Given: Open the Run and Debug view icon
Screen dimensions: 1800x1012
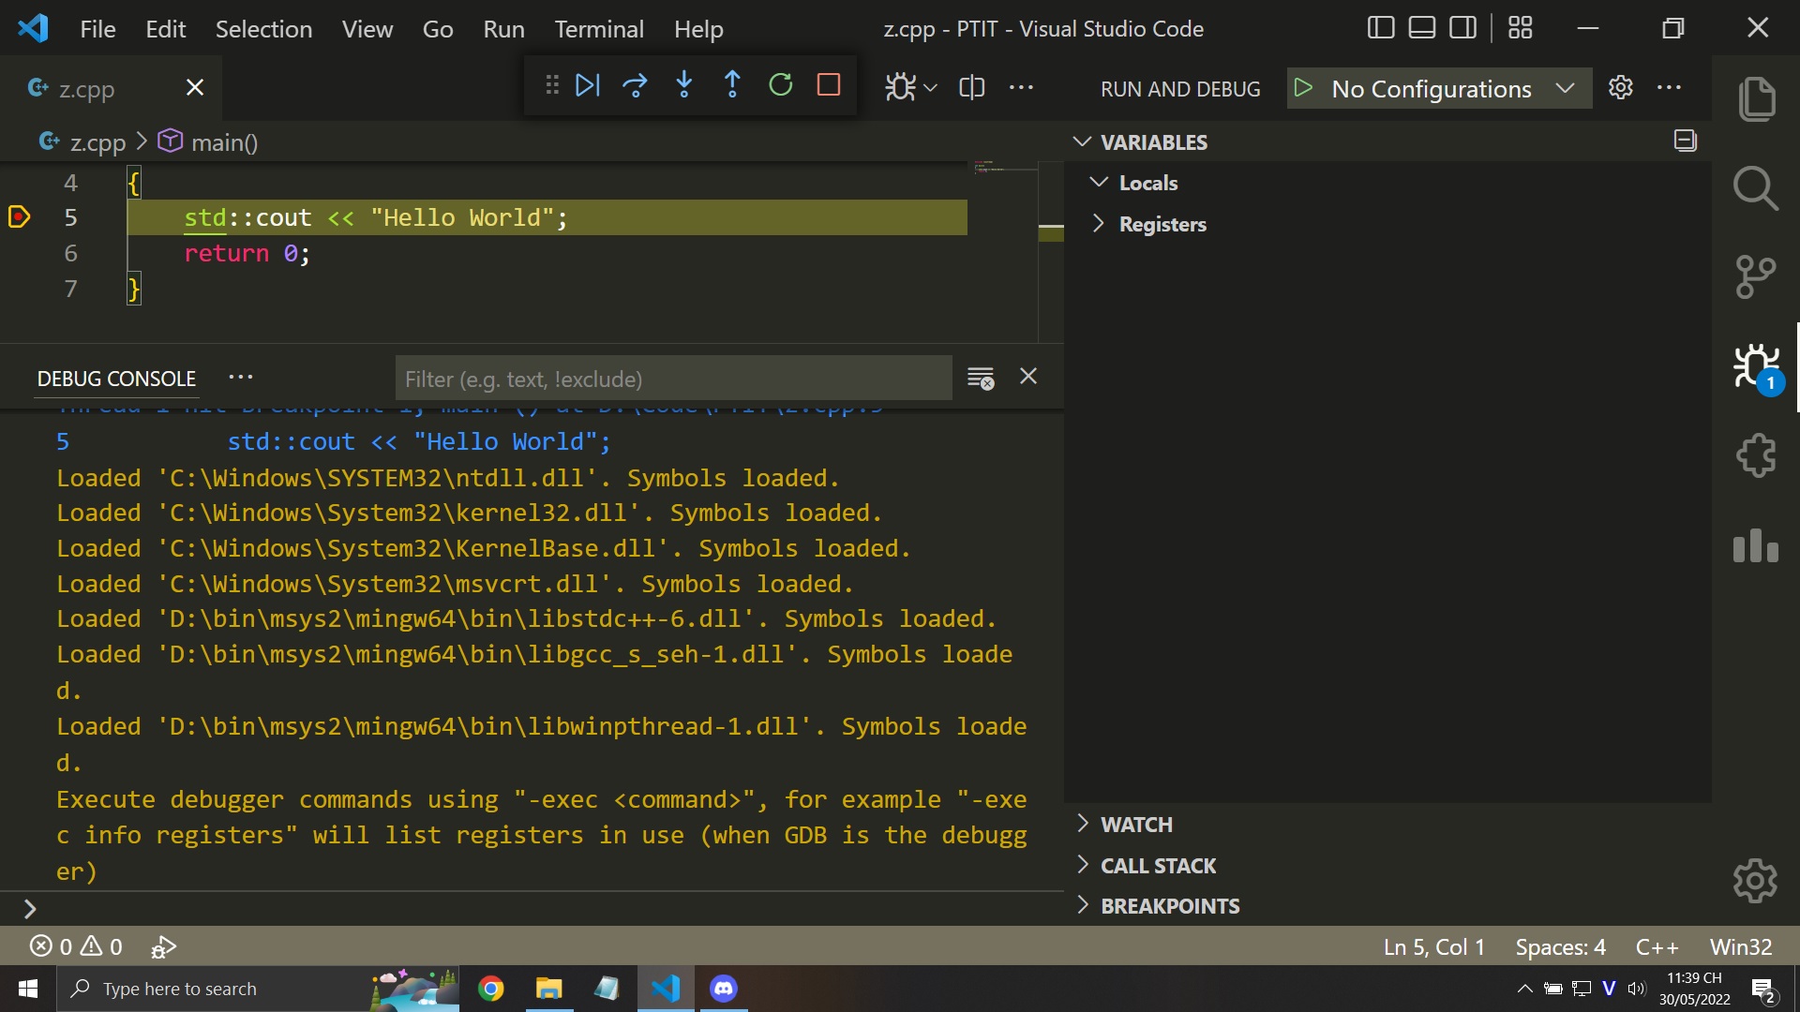Looking at the screenshot, I should click(1756, 367).
